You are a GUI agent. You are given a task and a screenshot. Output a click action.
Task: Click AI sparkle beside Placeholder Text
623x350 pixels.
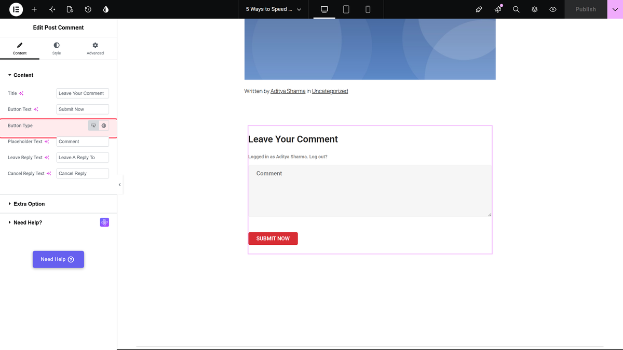point(47,142)
